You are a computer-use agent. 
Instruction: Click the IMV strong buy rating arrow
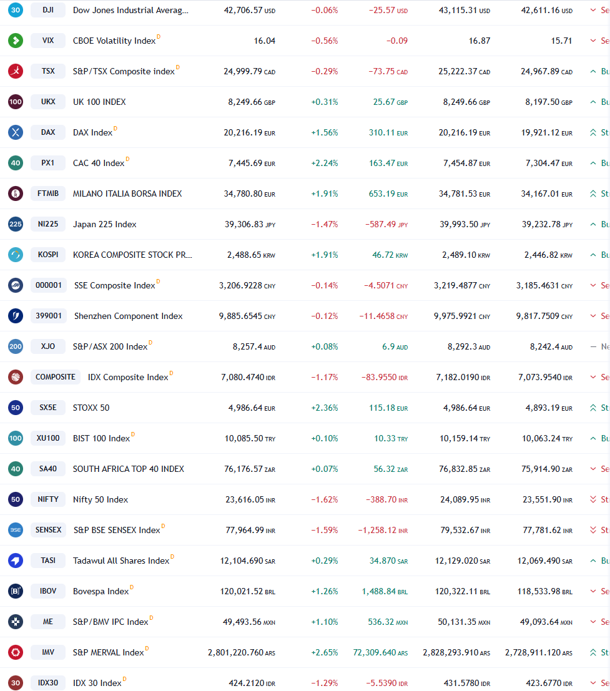click(593, 652)
